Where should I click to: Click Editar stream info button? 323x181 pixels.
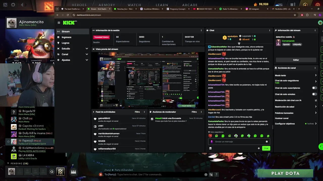click(x=296, y=60)
